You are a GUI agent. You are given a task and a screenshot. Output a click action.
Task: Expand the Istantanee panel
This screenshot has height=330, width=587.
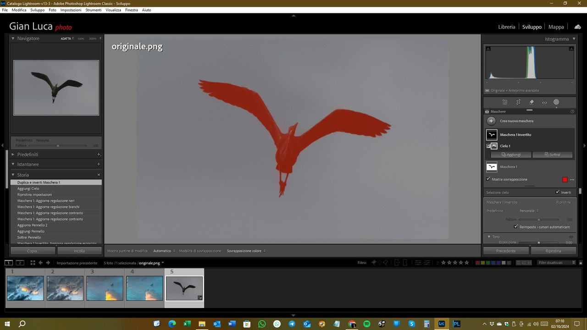pyautogui.click(x=13, y=164)
